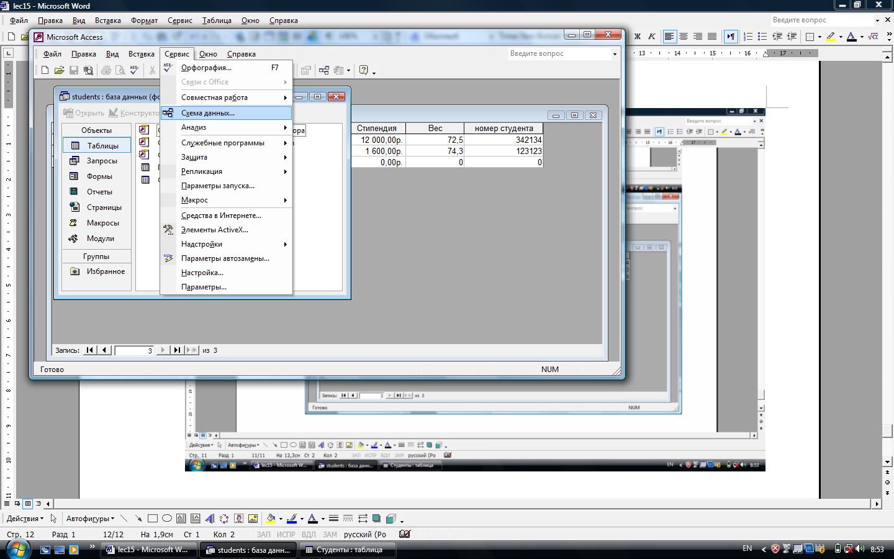Image resolution: width=894 pixels, height=559 pixels.
Task: Expand the Анализ submenu
Action: pyautogui.click(x=226, y=127)
